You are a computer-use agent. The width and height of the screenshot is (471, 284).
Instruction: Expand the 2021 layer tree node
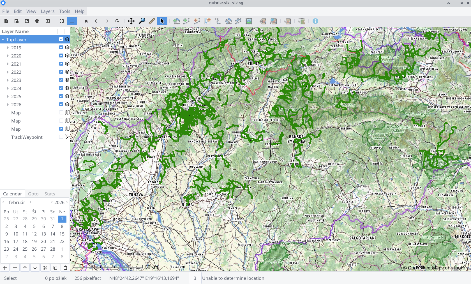pos(8,64)
